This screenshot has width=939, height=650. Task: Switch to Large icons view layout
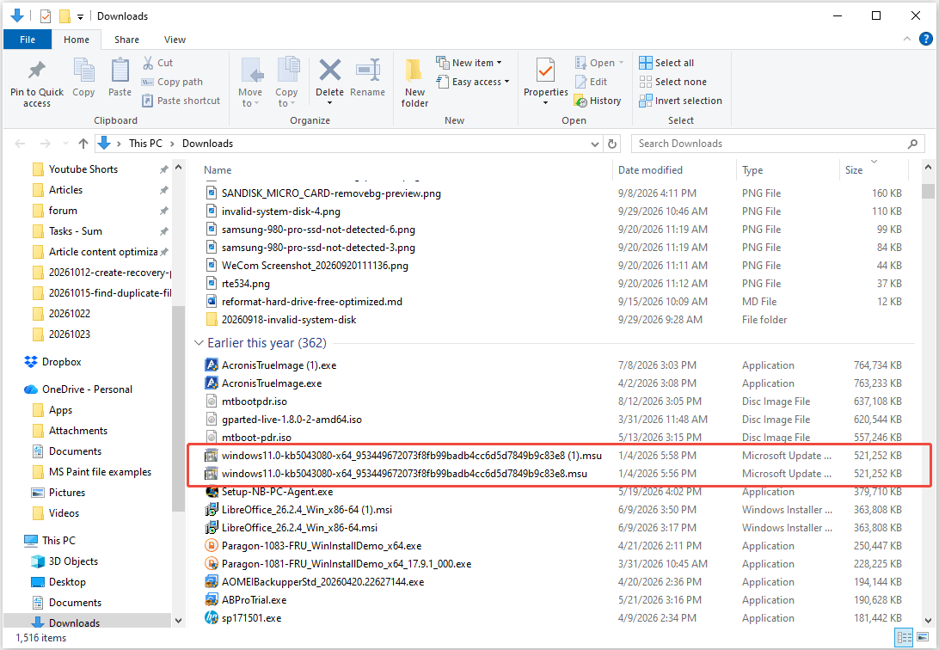click(x=924, y=638)
